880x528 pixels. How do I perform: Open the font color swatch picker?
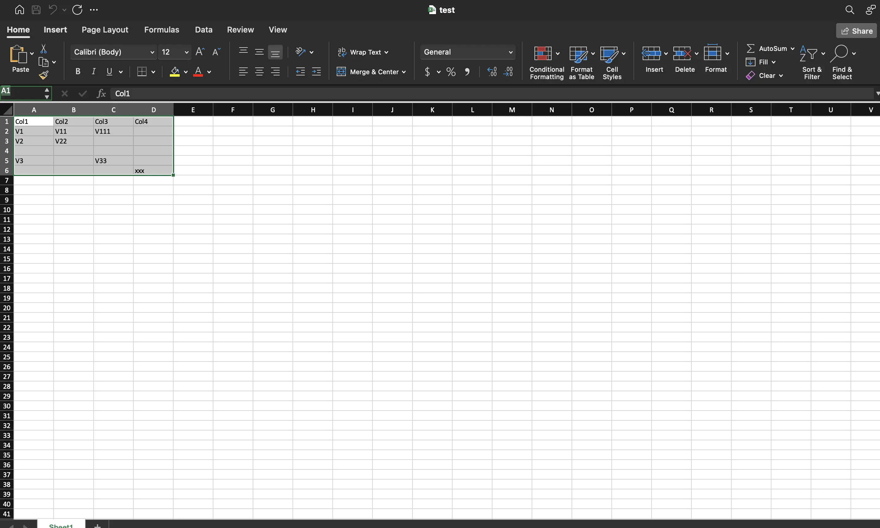[209, 71]
